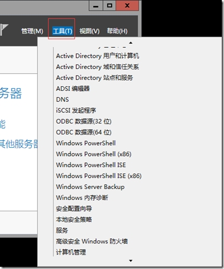This screenshot has height=269, width=224.
Task: Open the 工具(T) menu
Action: coord(62,31)
